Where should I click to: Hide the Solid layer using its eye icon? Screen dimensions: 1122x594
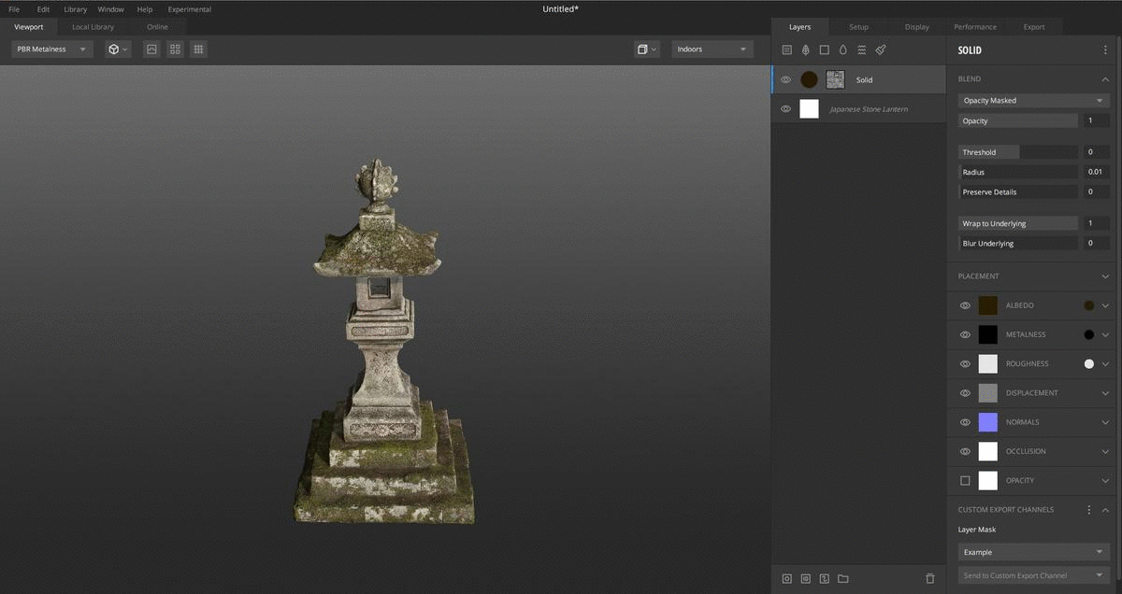click(x=785, y=80)
